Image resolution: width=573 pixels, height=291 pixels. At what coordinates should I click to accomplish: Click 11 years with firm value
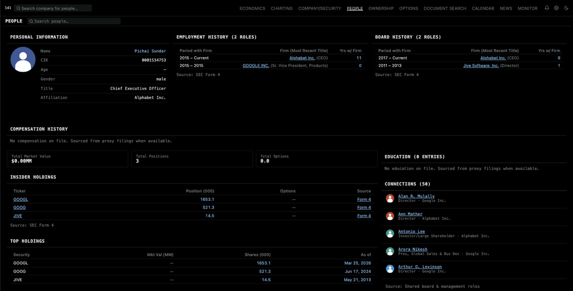pyautogui.click(x=359, y=58)
